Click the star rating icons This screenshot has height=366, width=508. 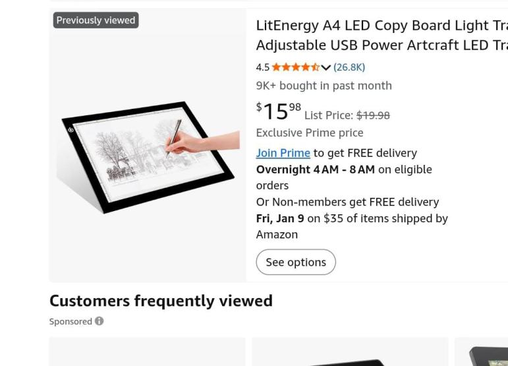pyautogui.click(x=295, y=67)
